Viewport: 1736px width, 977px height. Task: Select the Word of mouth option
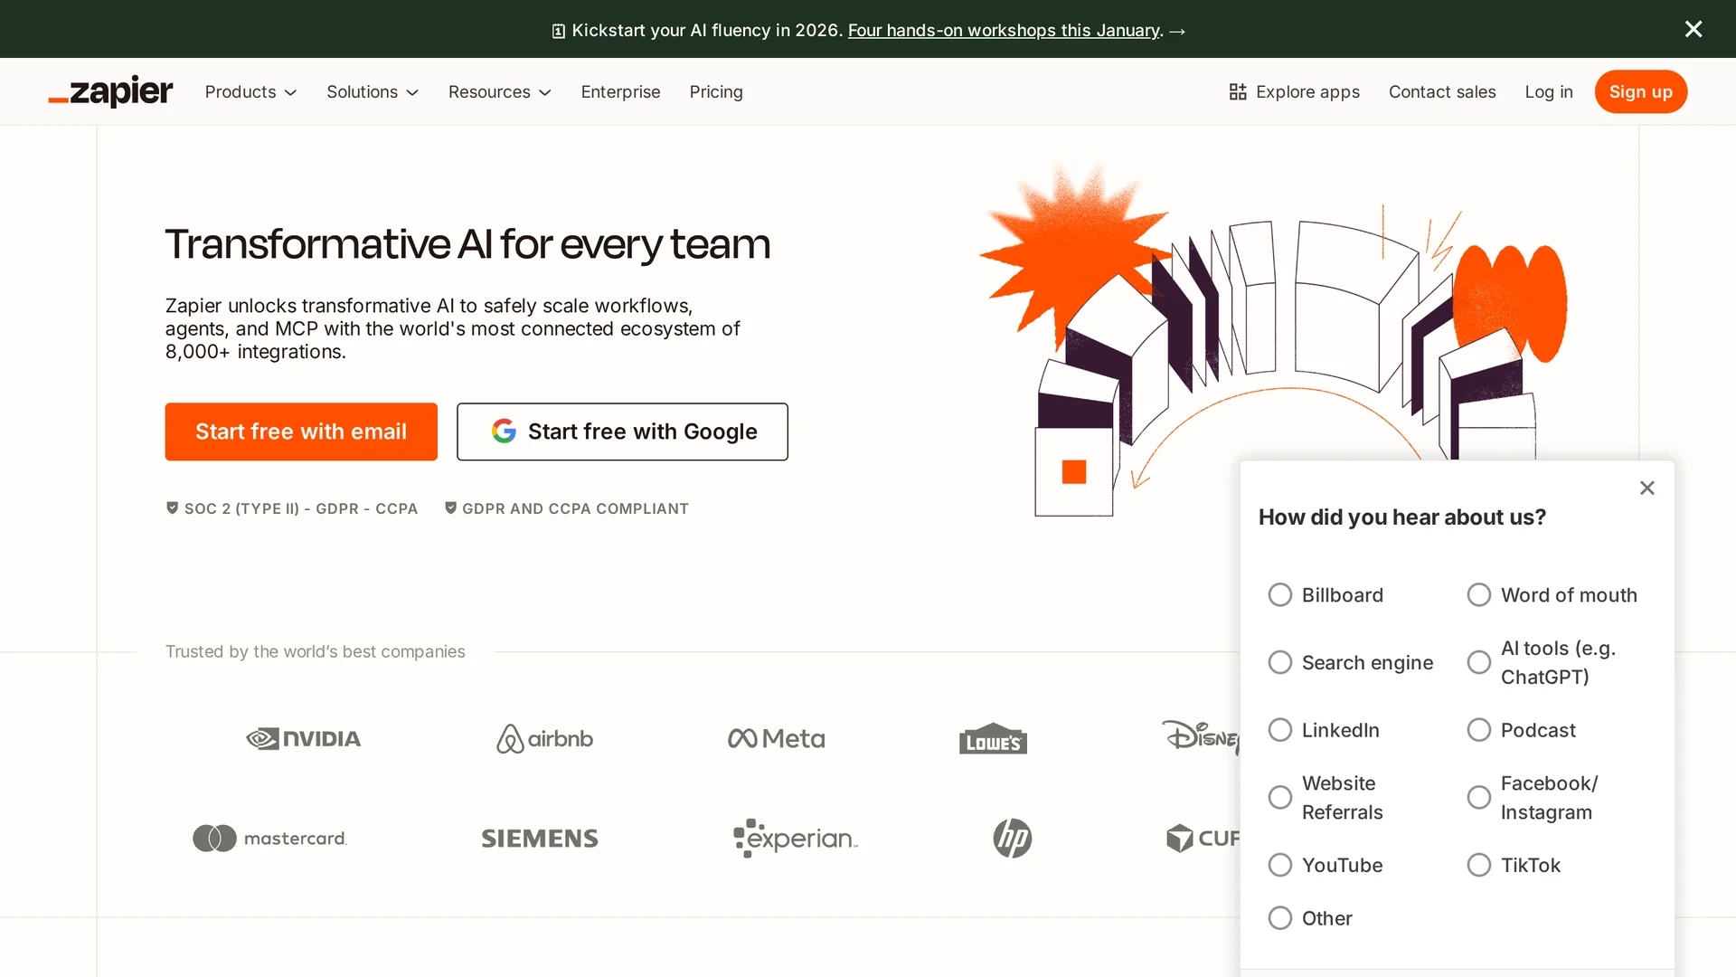1478,595
